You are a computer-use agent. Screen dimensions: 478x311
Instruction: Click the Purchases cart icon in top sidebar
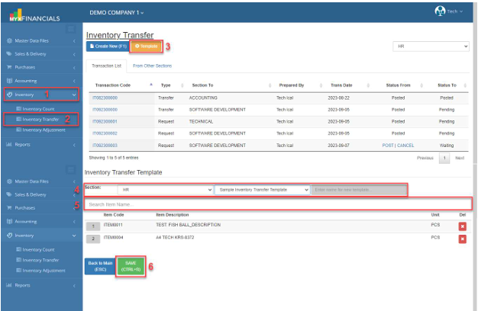(9, 68)
